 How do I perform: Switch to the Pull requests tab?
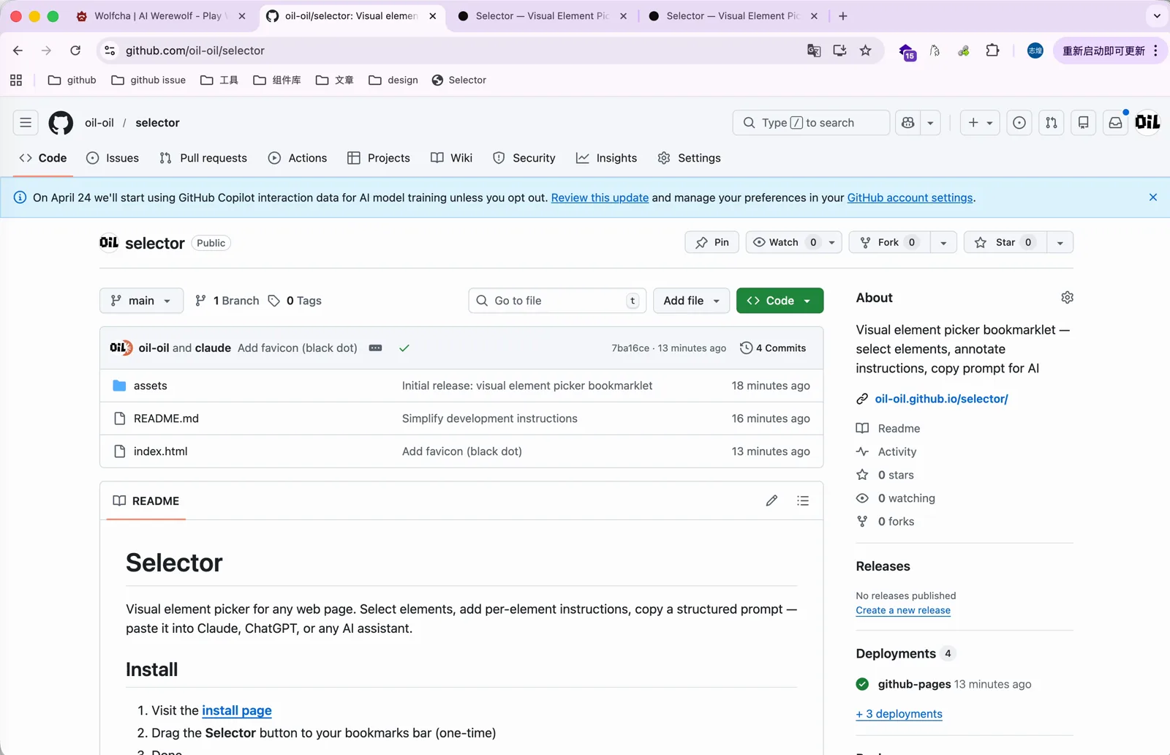(x=203, y=158)
